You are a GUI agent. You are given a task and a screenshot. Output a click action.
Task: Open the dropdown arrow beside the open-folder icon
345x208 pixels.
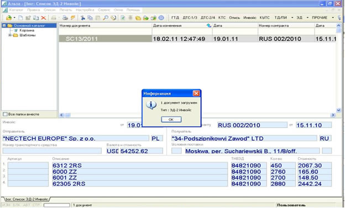[x=14, y=18]
